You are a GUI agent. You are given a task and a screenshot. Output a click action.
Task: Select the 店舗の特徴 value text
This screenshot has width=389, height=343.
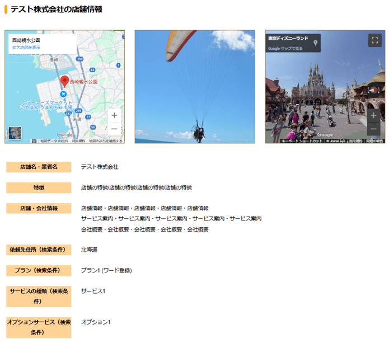tap(137, 188)
